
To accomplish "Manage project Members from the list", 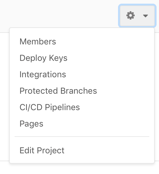I will tap(38, 41).
